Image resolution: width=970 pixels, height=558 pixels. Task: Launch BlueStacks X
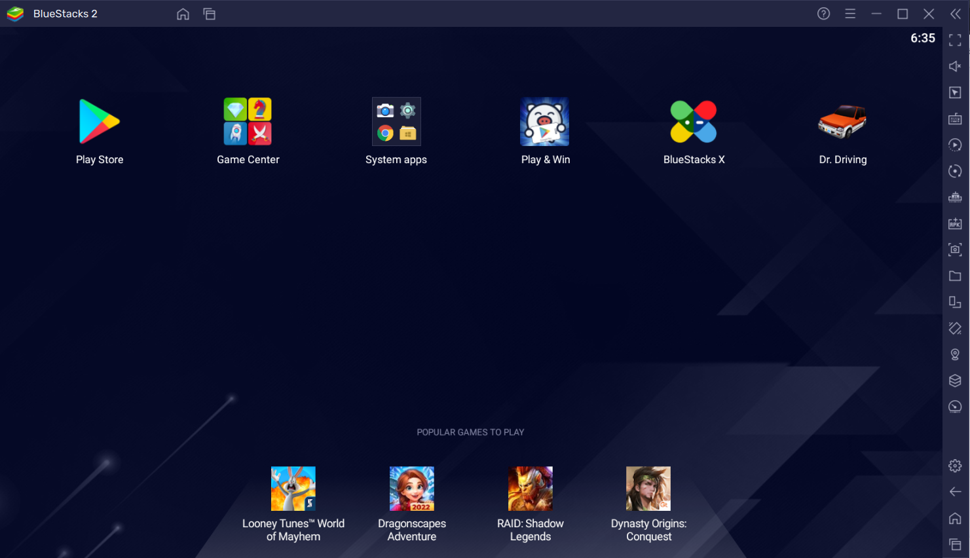pyautogui.click(x=694, y=122)
